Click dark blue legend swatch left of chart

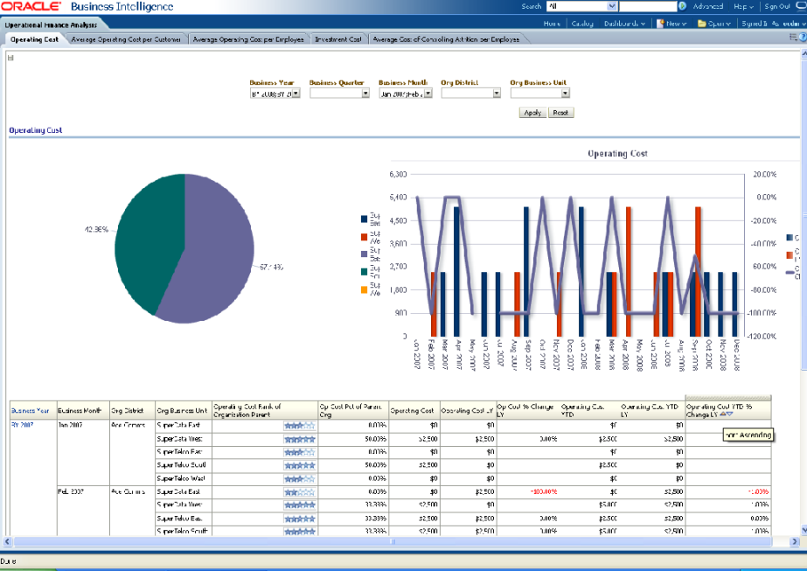[364, 219]
